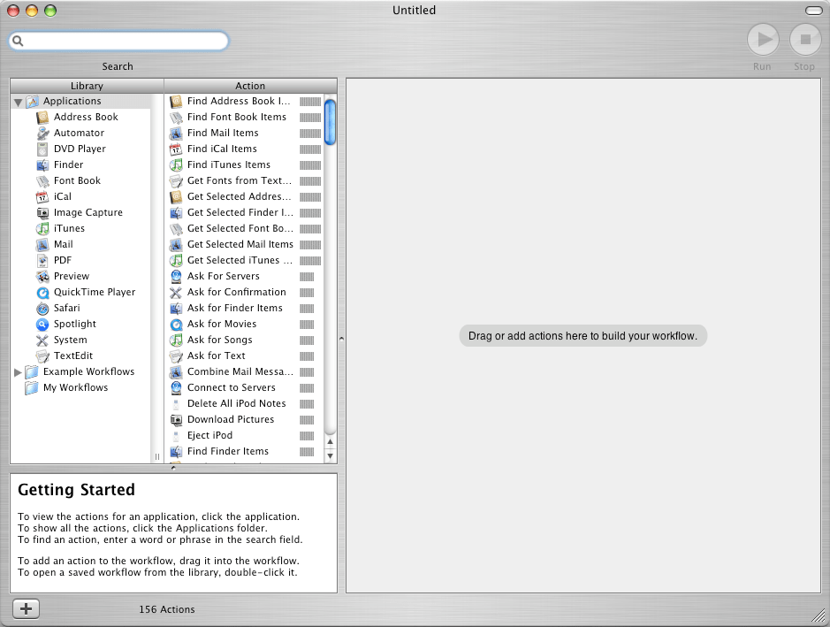The image size is (830, 627).
Task: Select Find Mail Items action
Action: click(x=245, y=133)
